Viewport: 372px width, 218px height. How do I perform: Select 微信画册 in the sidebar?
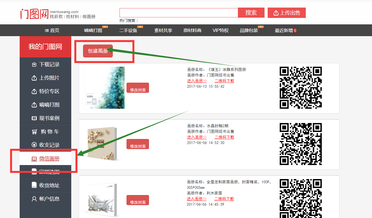pyautogui.click(x=49, y=159)
